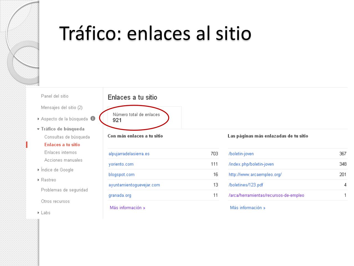Expand the Índice de Google section
354x266 pixels.
(x=38, y=170)
